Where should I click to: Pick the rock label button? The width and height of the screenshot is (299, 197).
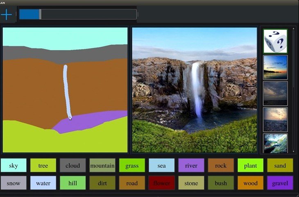tap(221, 165)
